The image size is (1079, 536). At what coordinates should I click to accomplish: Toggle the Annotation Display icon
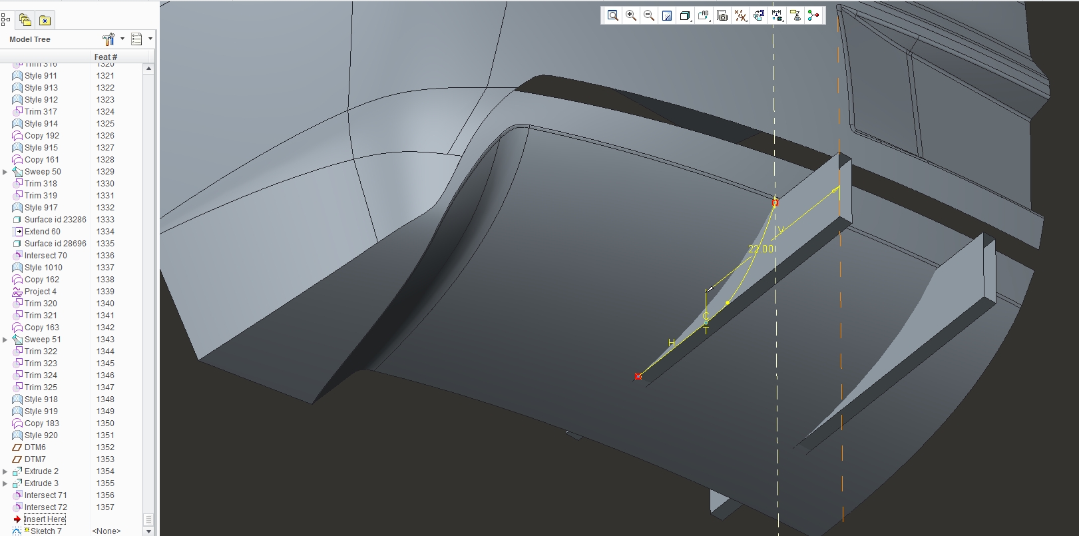pos(795,15)
